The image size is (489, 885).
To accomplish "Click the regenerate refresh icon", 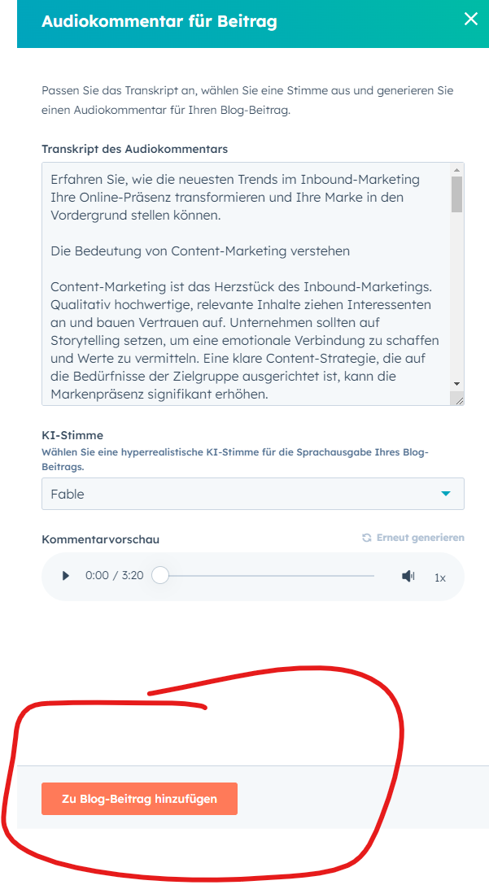I will tap(367, 538).
